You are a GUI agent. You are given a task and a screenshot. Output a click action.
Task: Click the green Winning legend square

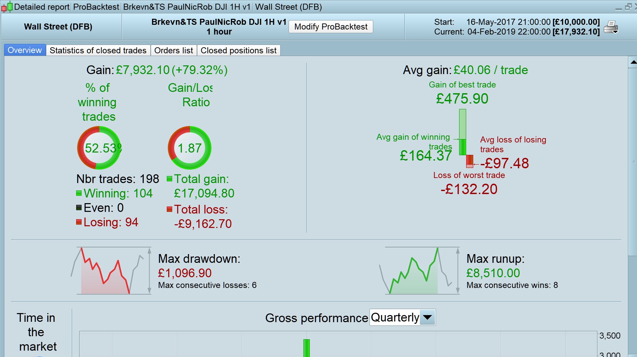(x=79, y=193)
